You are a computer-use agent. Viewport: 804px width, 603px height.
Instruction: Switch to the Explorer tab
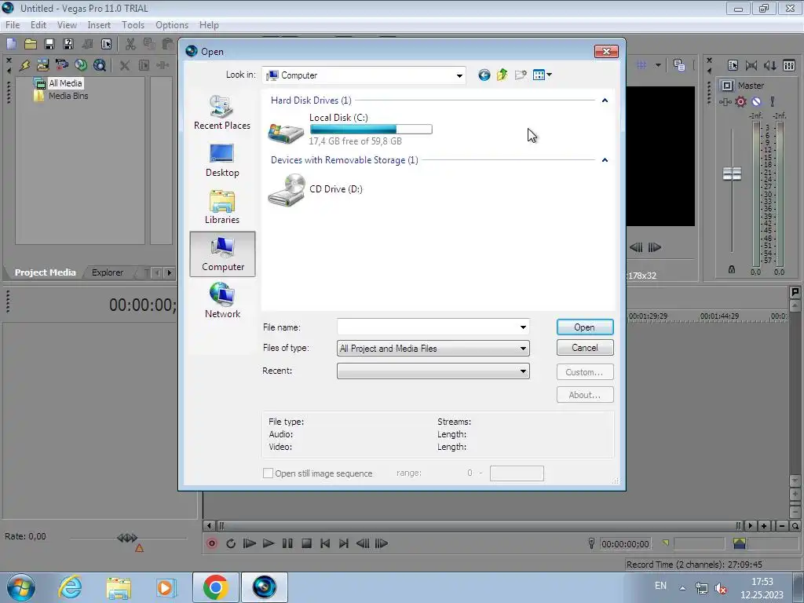pos(107,272)
